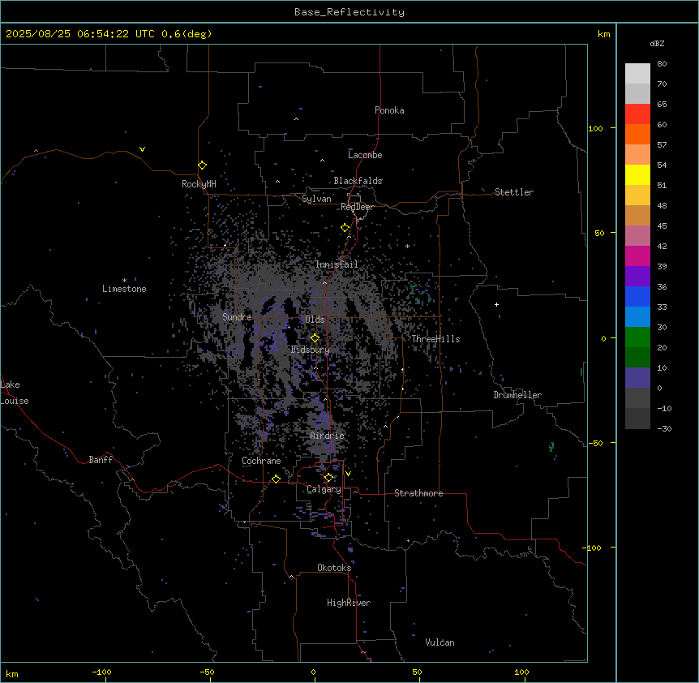Click the 100 tick on the bottom axis
The image size is (699, 683).
coord(521,672)
